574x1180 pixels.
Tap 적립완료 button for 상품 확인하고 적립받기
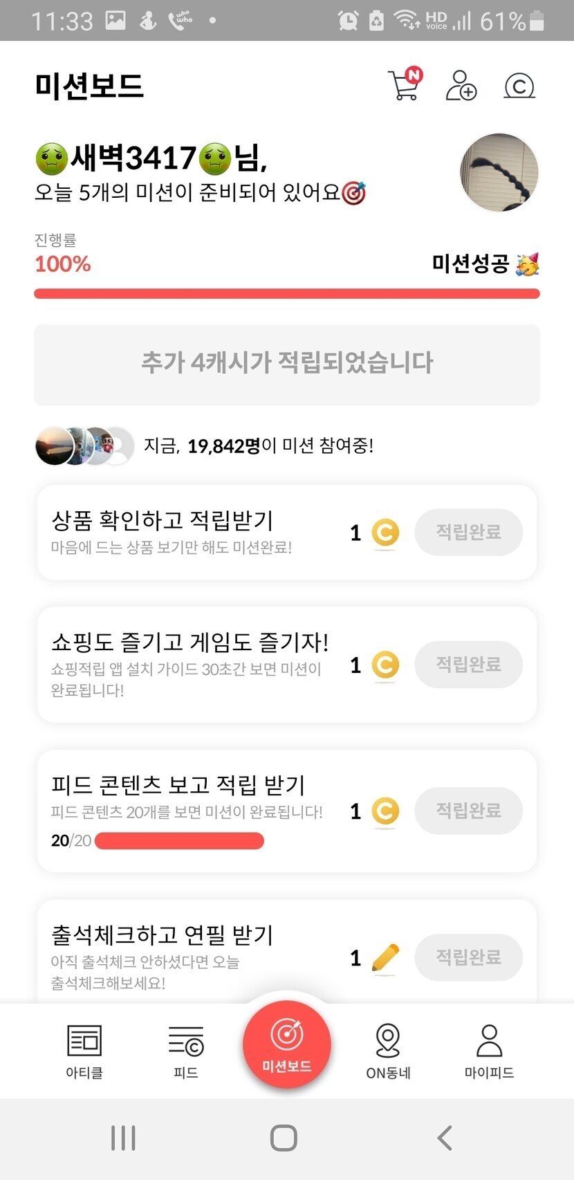pos(468,532)
